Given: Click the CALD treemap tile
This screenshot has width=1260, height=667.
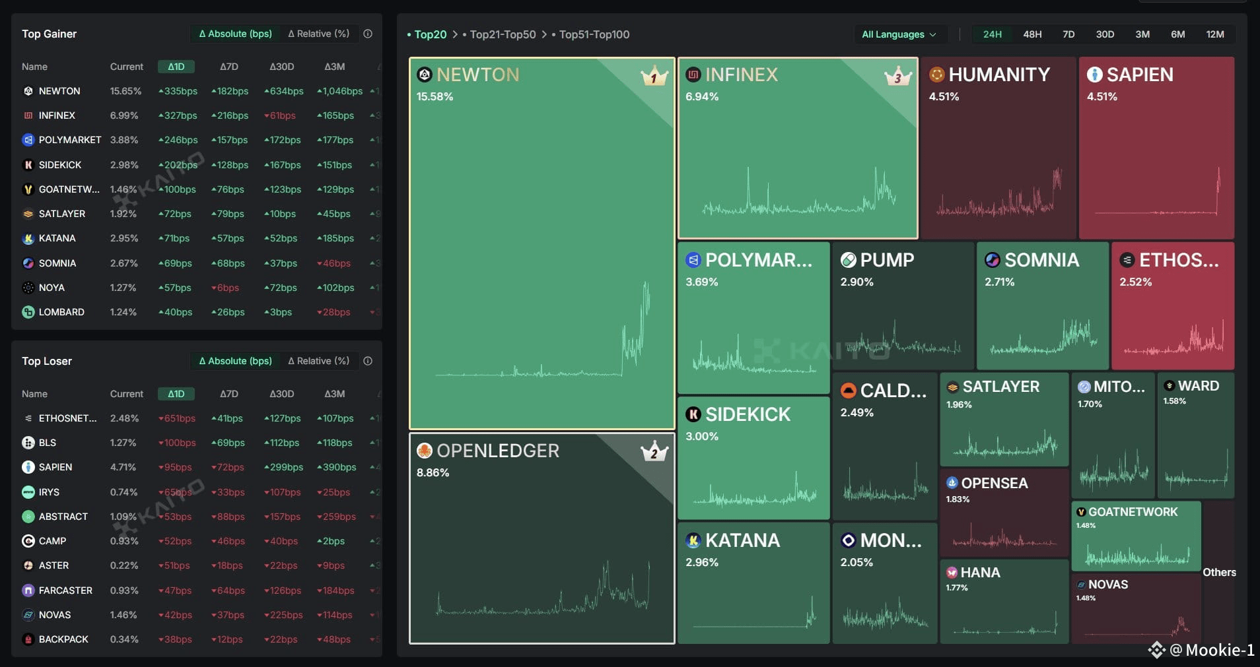Looking at the screenshot, I should pos(885,446).
